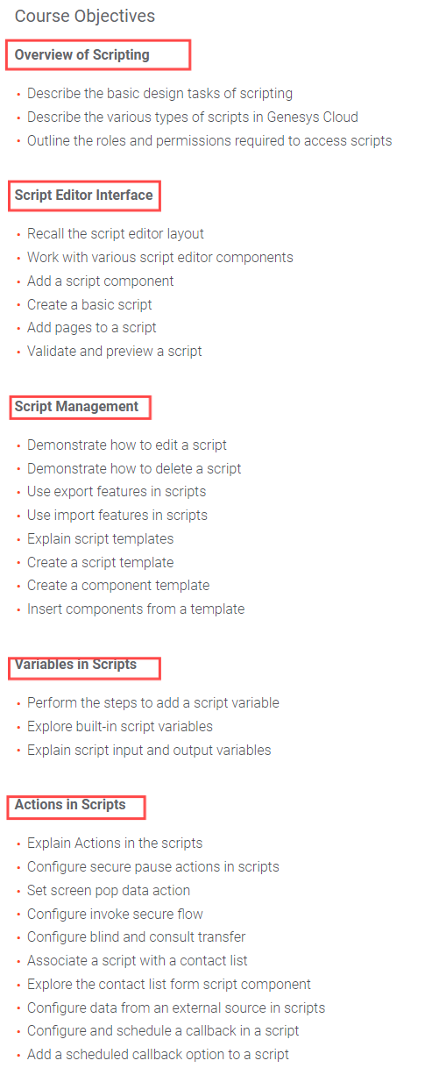Image resolution: width=432 pixels, height=1075 pixels.
Task: Click 'Create a component template' bullet
Action: pos(118,585)
